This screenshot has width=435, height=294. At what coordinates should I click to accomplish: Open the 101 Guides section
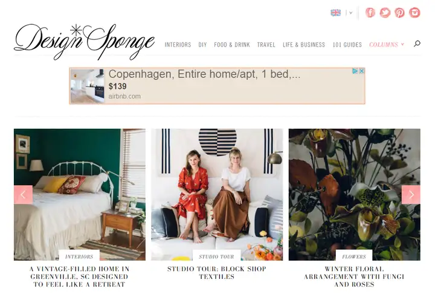pyautogui.click(x=347, y=44)
